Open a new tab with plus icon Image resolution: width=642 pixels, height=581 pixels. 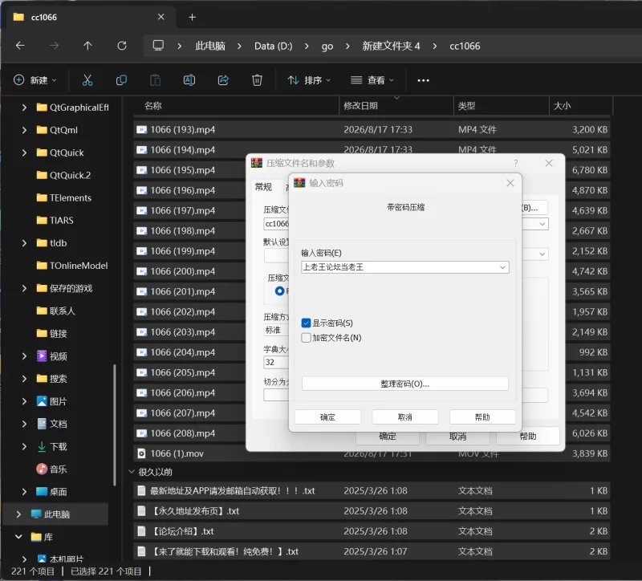click(192, 17)
